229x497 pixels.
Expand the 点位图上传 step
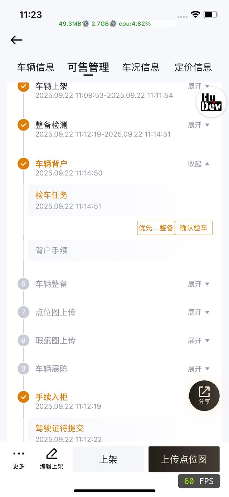[x=199, y=312]
